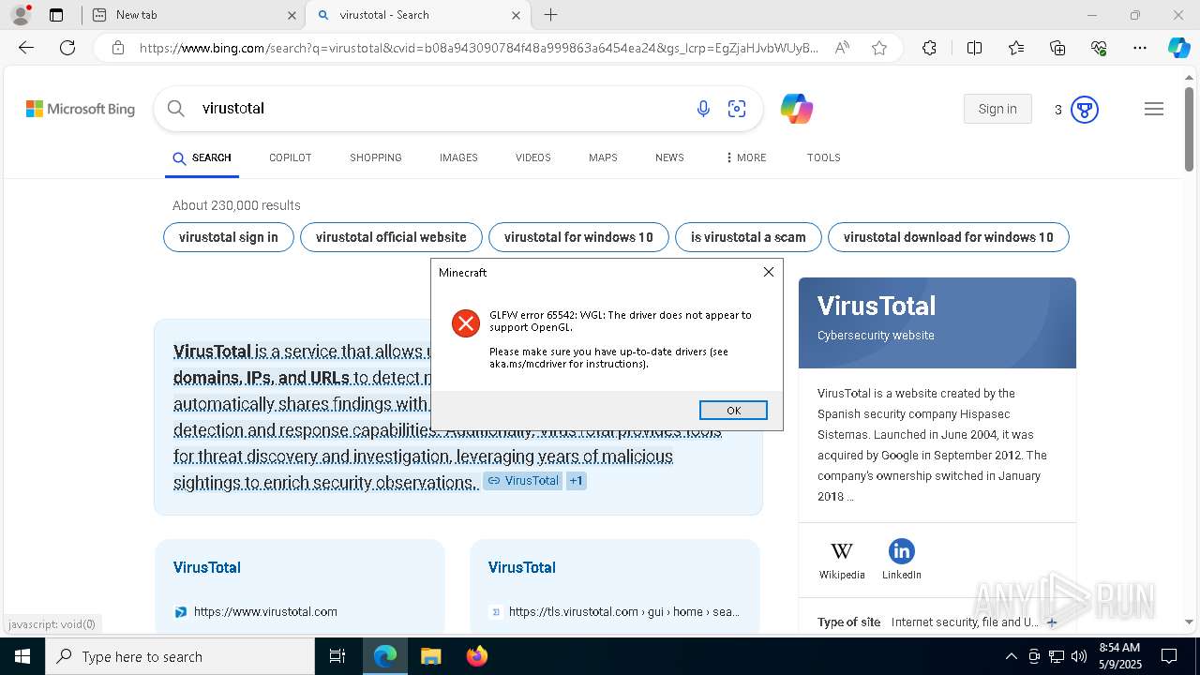This screenshot has width=1200, height=675.
Task: Expand the Type of site plus button
Action: tap(1052, 622)
